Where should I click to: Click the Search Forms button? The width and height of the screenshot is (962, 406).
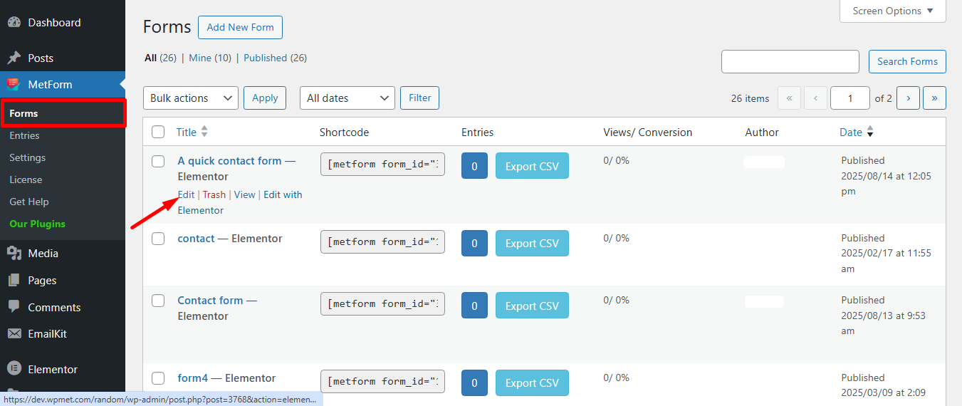pyautogui.click(x=907, y=61)
